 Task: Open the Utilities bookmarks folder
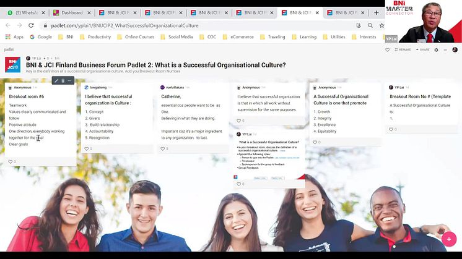(x=334, y=36)
